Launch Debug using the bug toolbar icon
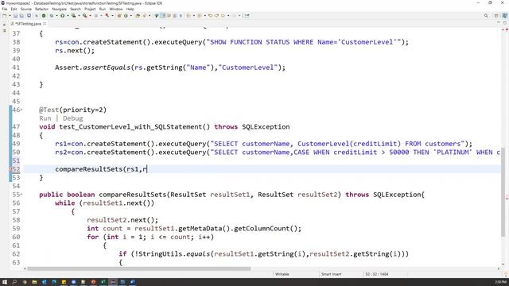Screen dimensions: 509x286 click(52, 16)
